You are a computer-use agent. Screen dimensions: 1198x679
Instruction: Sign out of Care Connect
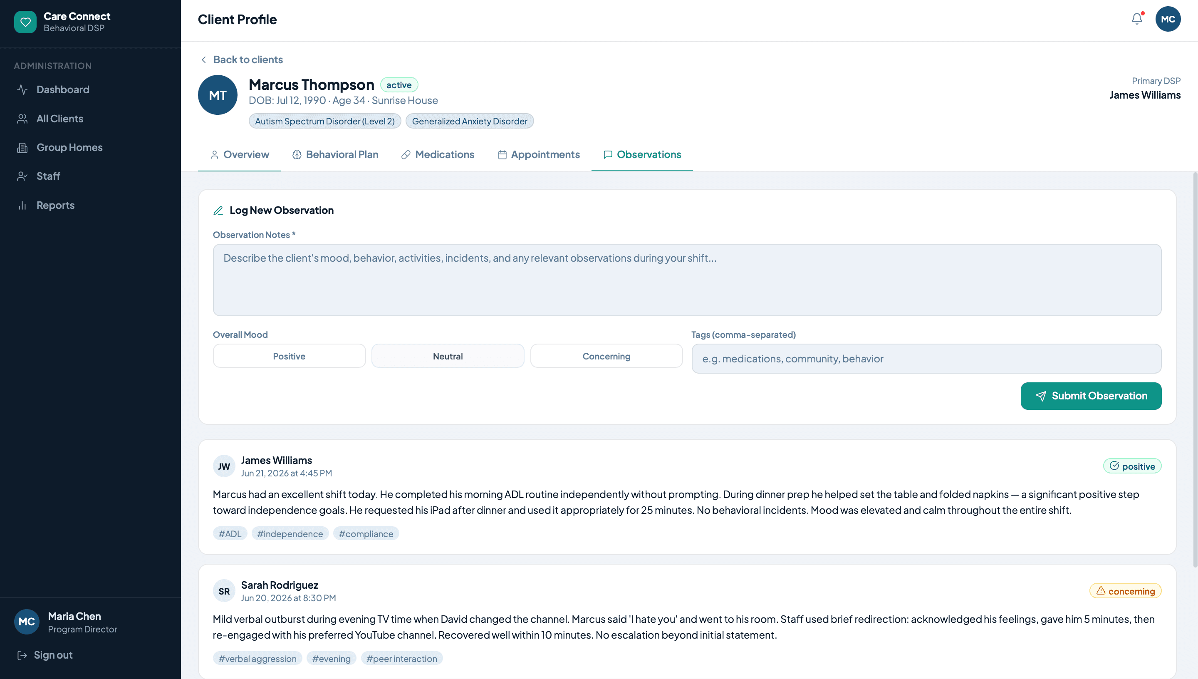tap(45, 655)
